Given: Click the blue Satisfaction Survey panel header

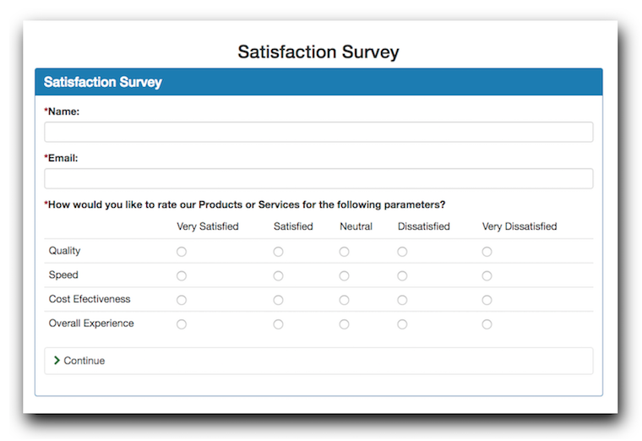Looking at the screenshot, I should (318, 82).
